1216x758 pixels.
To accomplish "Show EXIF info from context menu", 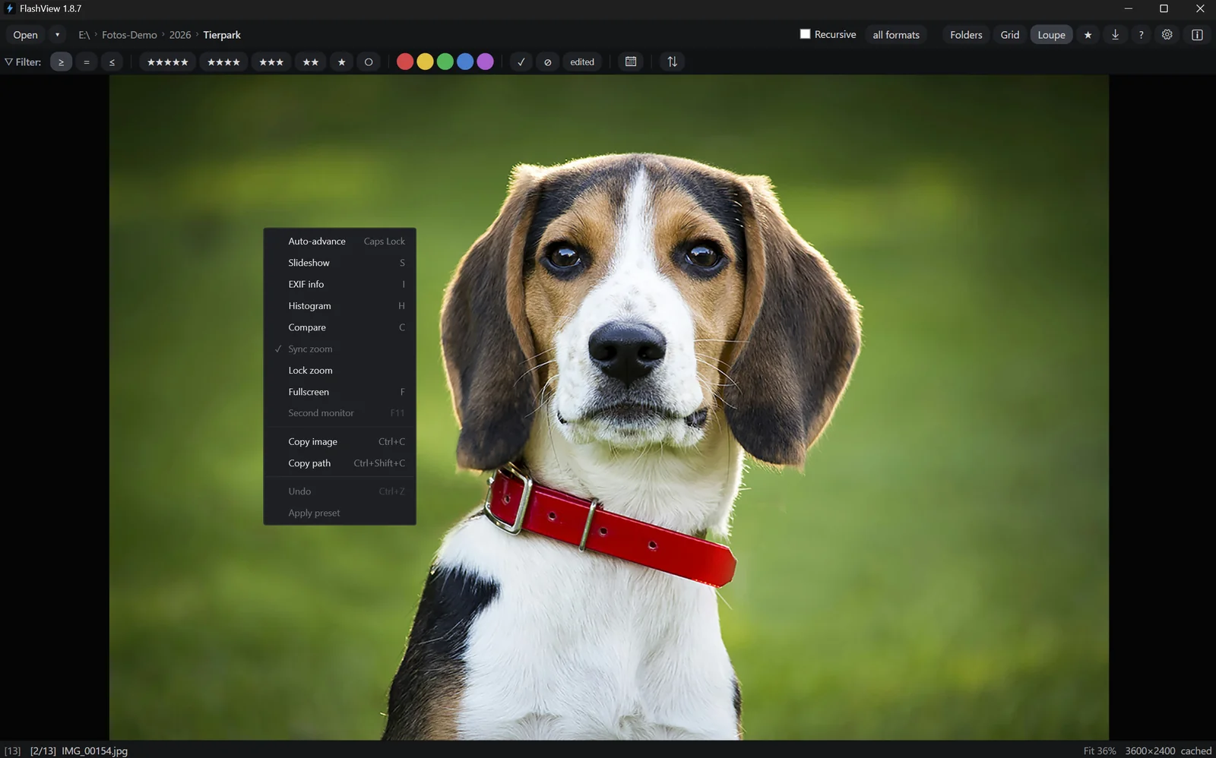I will tap(340, 284).
